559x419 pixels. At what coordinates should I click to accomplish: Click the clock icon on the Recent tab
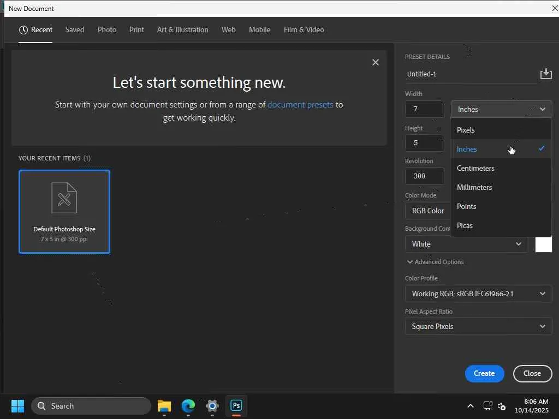[x=23, y=30]
